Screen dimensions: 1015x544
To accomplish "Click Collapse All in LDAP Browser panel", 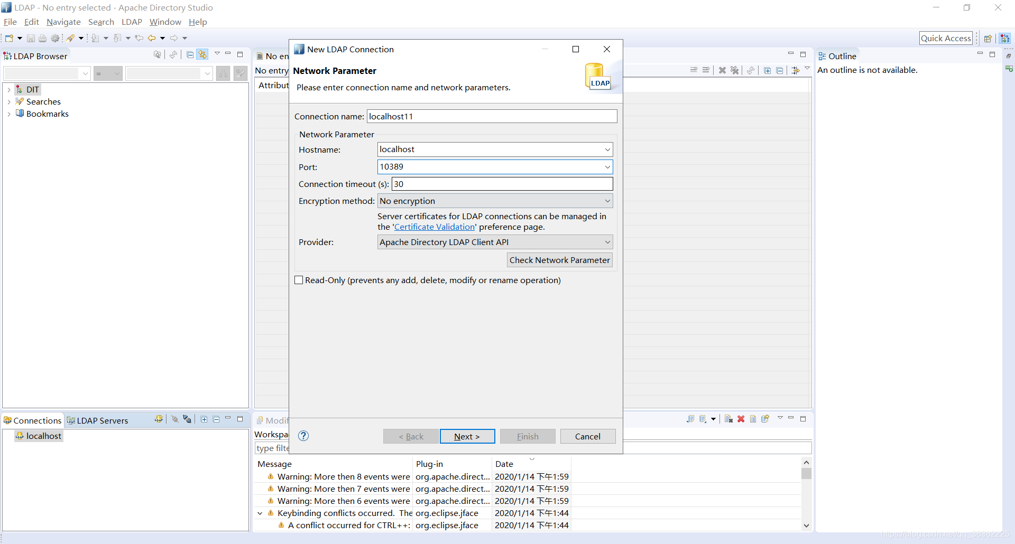I will click(190, 55).
